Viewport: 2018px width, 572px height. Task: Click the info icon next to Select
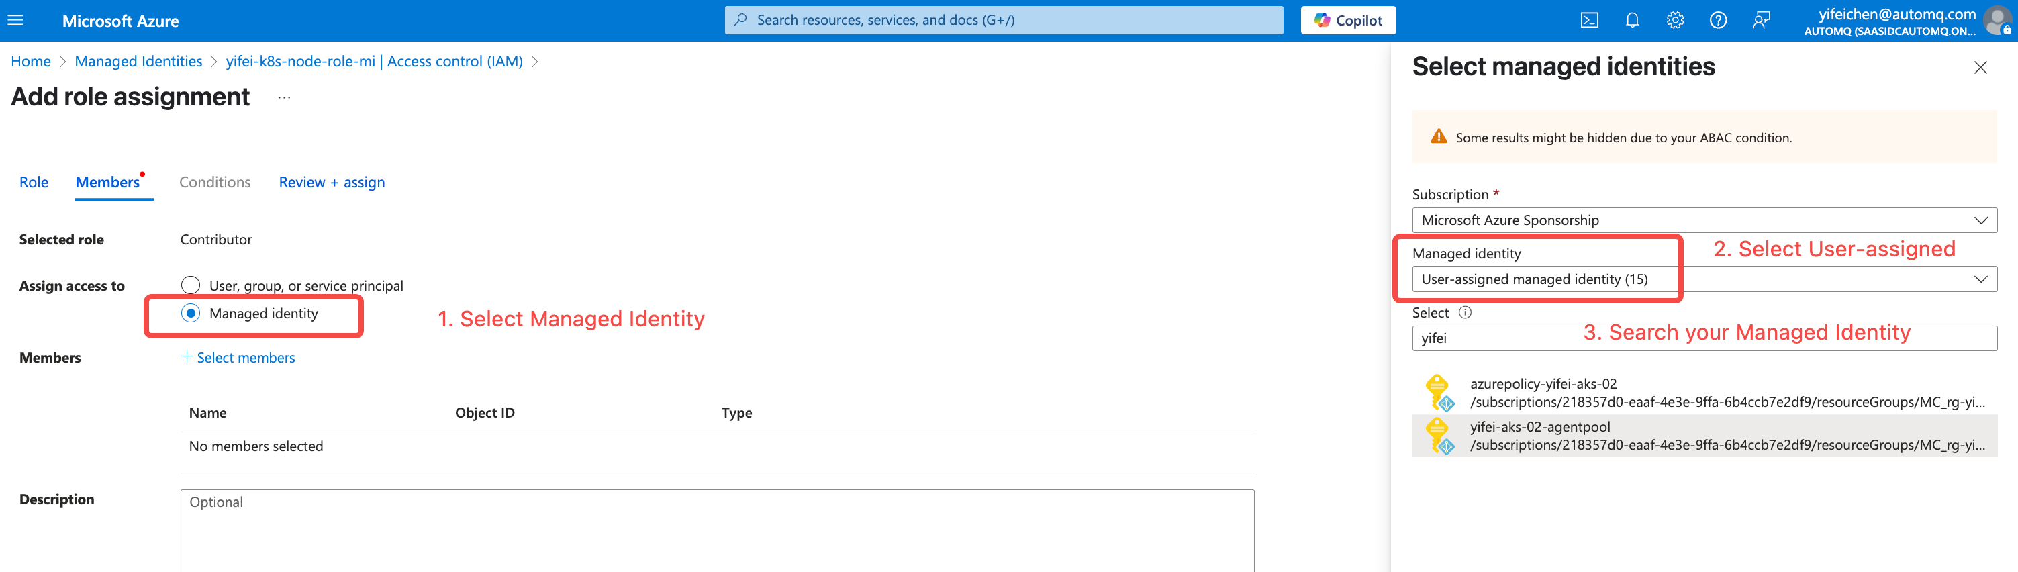click(x=1465, y=313)
